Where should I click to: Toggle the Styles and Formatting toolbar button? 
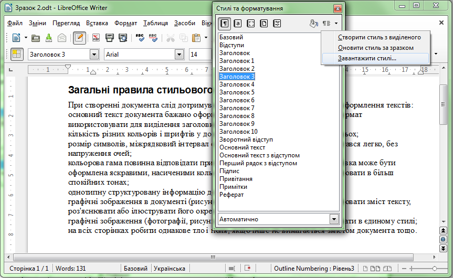point(17,54)
